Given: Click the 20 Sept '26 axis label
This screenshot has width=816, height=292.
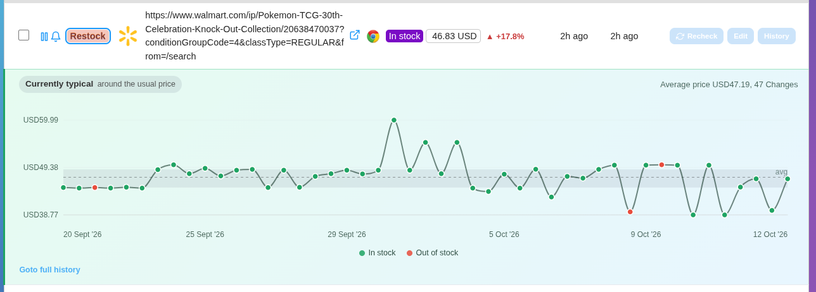Looking at the screenshot, I should click(82, 234).
